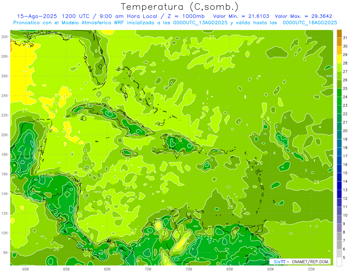
Task: Click the "0000UTC_16AGO2025" valid-until time
Action: click(x=310, y=23)
